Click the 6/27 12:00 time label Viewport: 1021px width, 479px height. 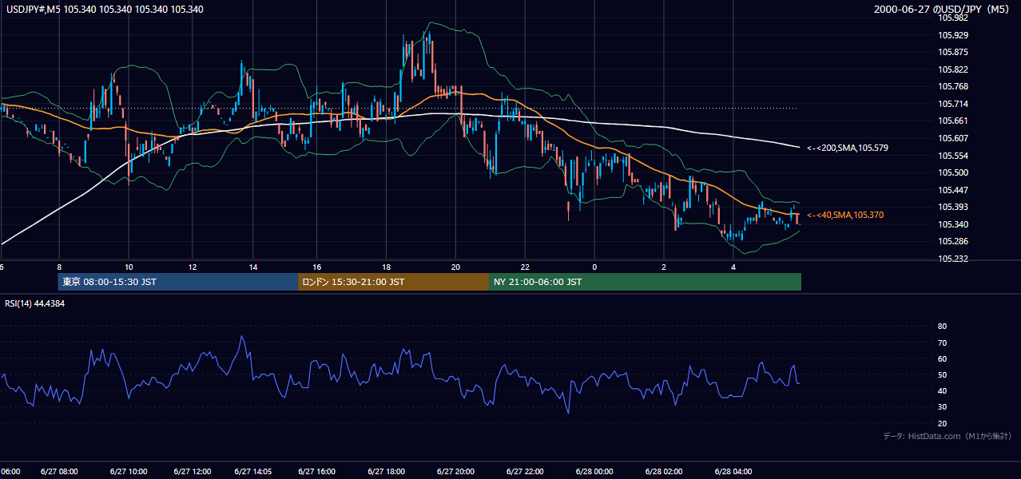pyautogui.click(x=192, y=472)
